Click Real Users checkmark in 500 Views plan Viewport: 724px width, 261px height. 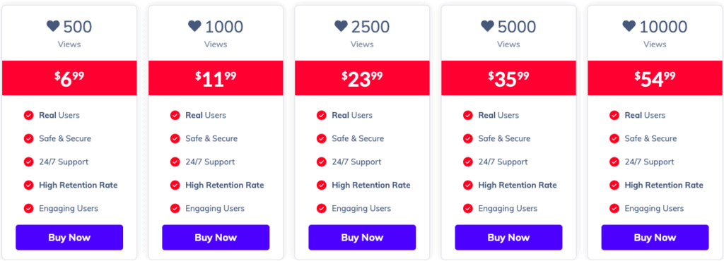[x=28, y=115]
